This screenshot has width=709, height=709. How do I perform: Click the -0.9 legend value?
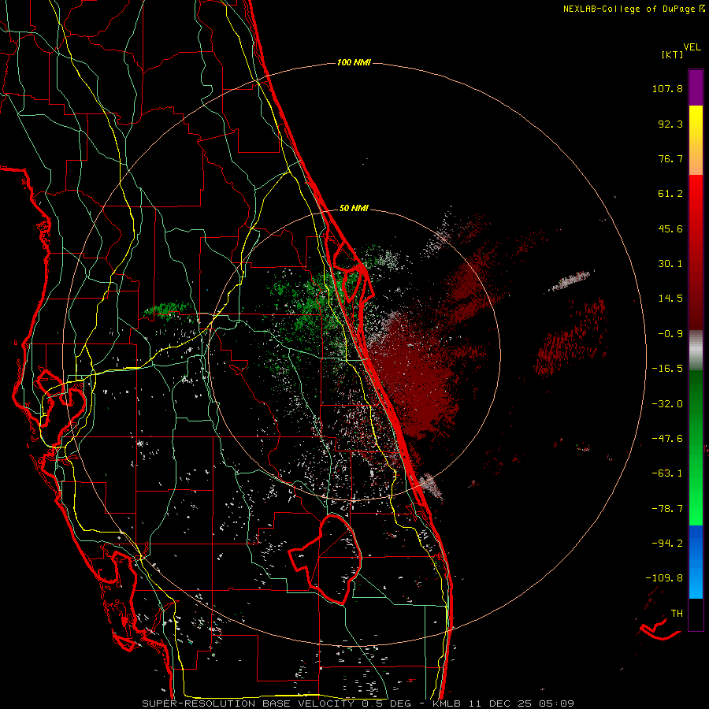[x=670, y=334]
